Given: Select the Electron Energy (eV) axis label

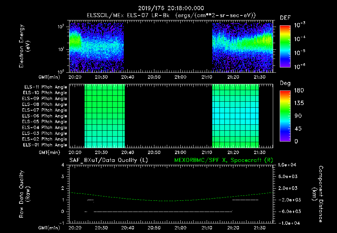Looking at the screenshot, I should click(24, 46).
